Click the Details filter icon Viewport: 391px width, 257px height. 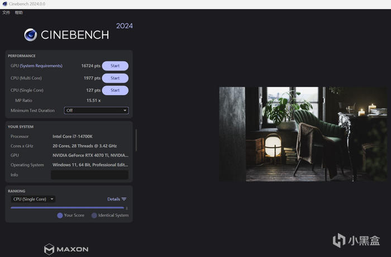tap(124, 199)
